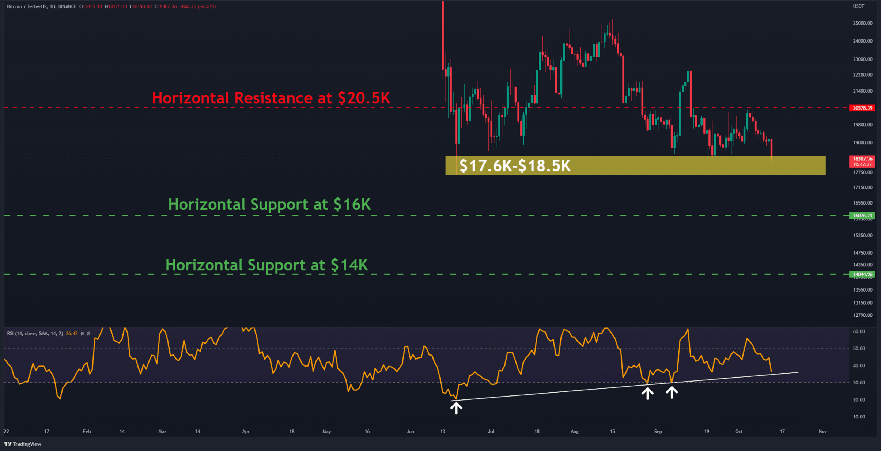The height and width of the screenshot is (451, 881).
Task: Click the Feb label on time axis
Action: (87, 431)
